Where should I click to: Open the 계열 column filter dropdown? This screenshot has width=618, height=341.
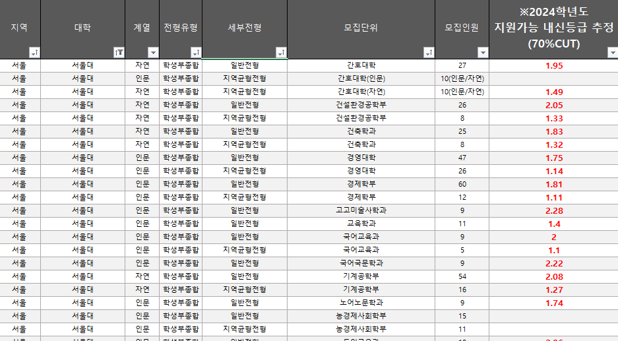[153, 52]
